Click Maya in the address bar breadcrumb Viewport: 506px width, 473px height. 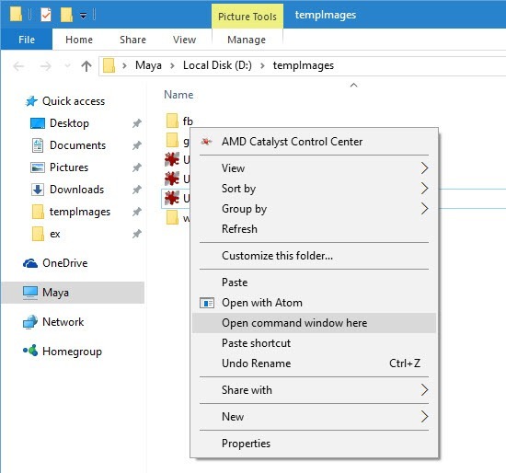pyautogui.click(x=148, y=65)
